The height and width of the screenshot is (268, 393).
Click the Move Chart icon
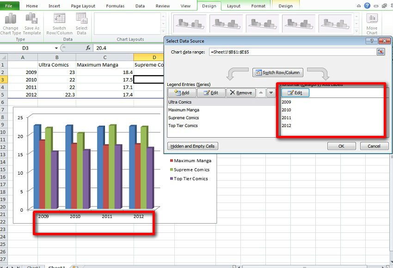point(372,19)
